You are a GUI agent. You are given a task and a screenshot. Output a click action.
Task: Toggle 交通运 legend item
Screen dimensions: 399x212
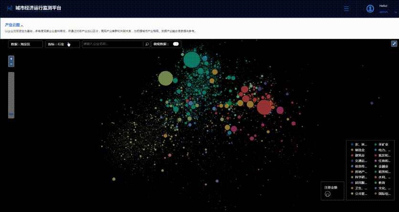coord(359,161)
